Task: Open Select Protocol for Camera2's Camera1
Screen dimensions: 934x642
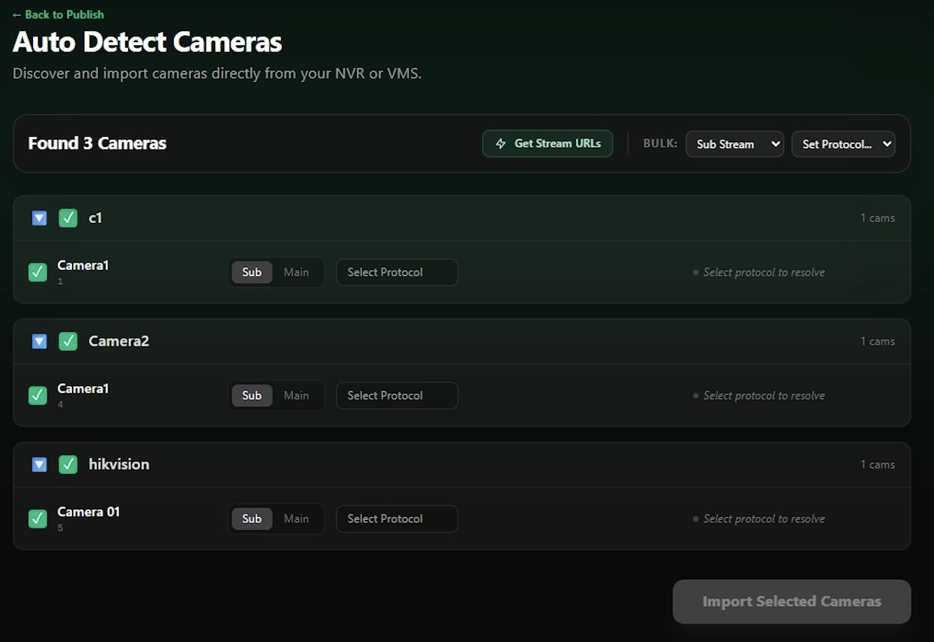Action: coord(396,395)
